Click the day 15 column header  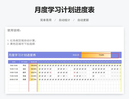click(x=77, y=62)
